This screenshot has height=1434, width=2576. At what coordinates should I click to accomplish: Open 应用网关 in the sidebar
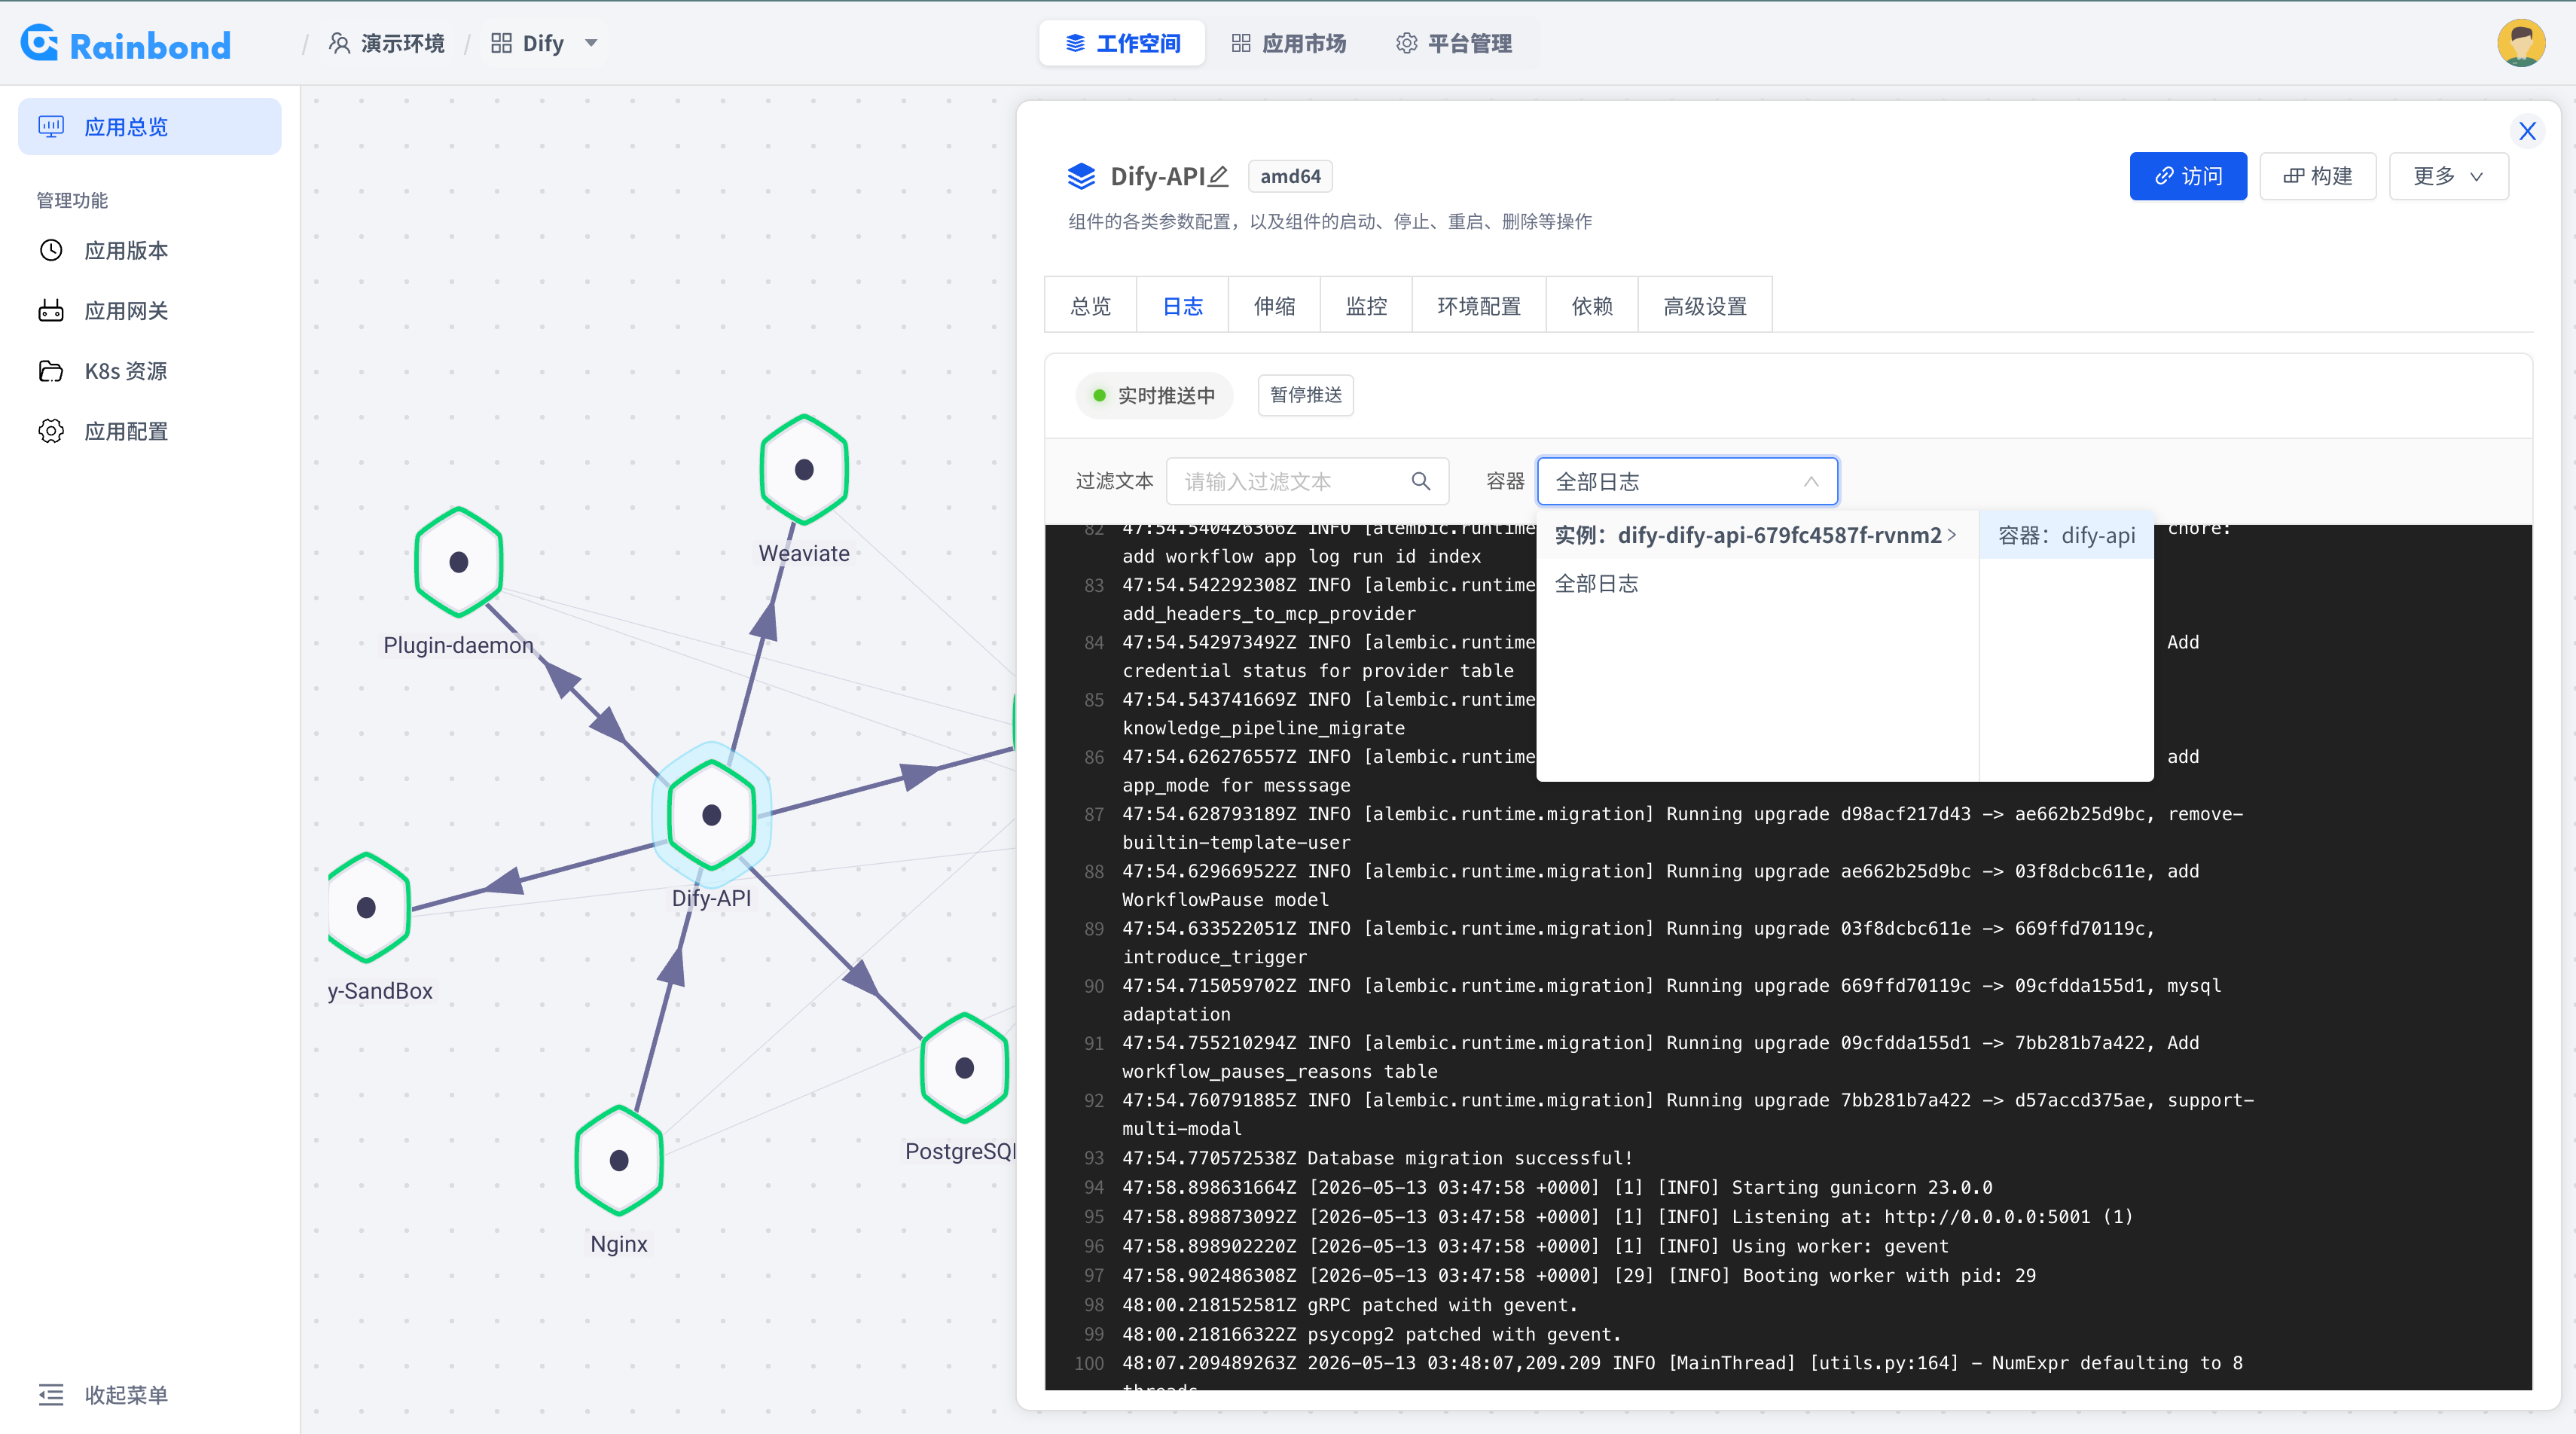click(150, 311)
